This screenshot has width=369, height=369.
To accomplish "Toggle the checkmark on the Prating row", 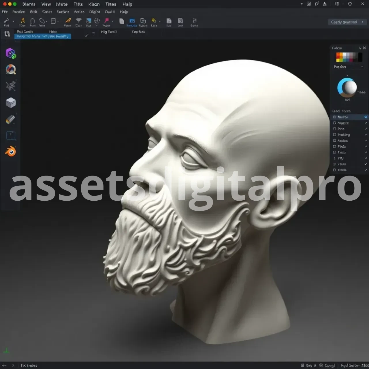I will 366,135.
